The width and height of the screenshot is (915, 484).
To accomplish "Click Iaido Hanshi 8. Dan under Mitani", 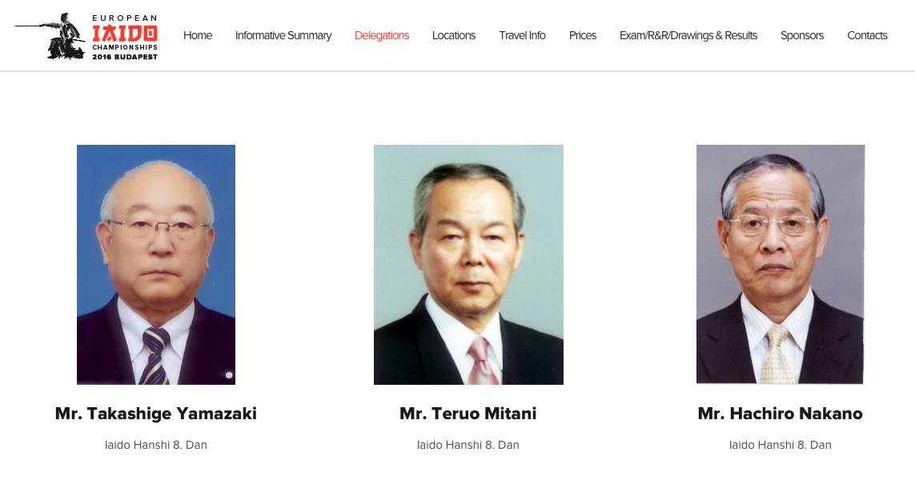I will 468,445.
